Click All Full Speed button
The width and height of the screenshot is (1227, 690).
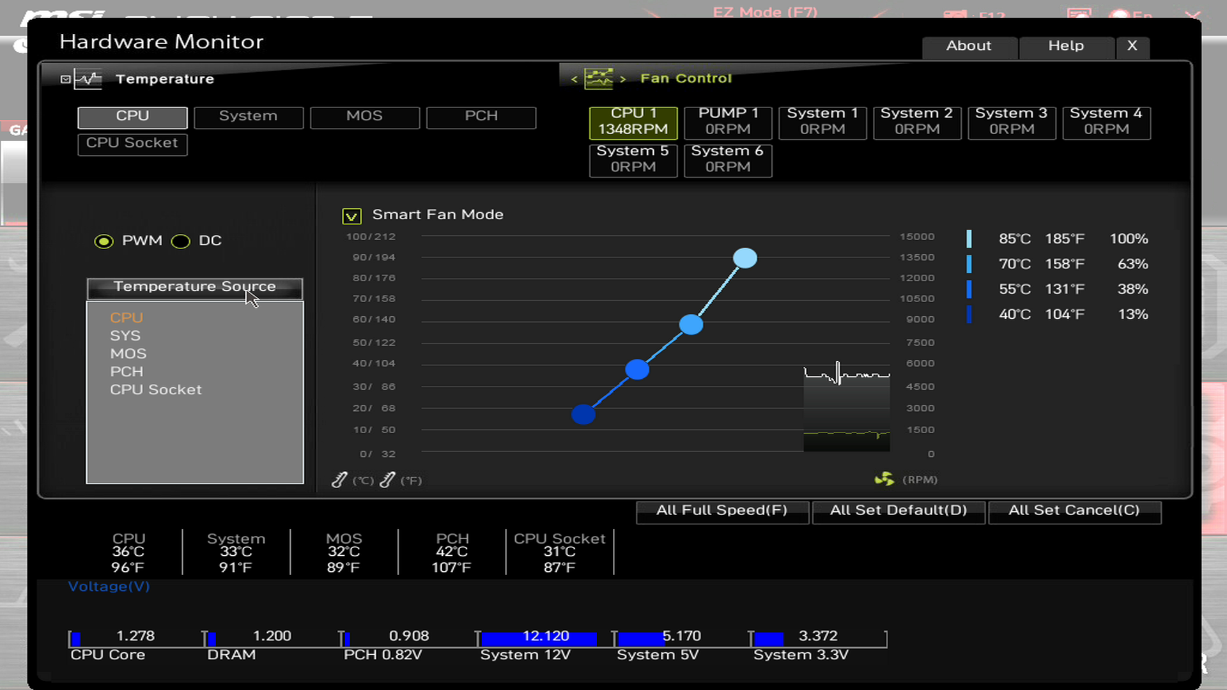tap(722, 510)
